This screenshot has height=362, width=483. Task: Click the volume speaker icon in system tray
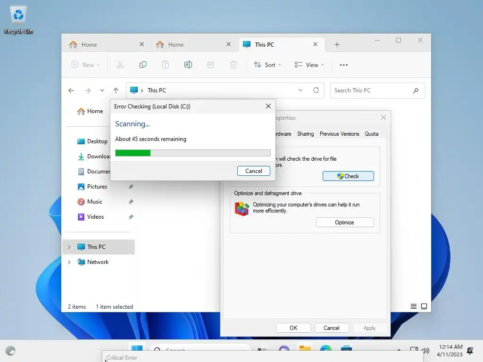tap(426, 350)
